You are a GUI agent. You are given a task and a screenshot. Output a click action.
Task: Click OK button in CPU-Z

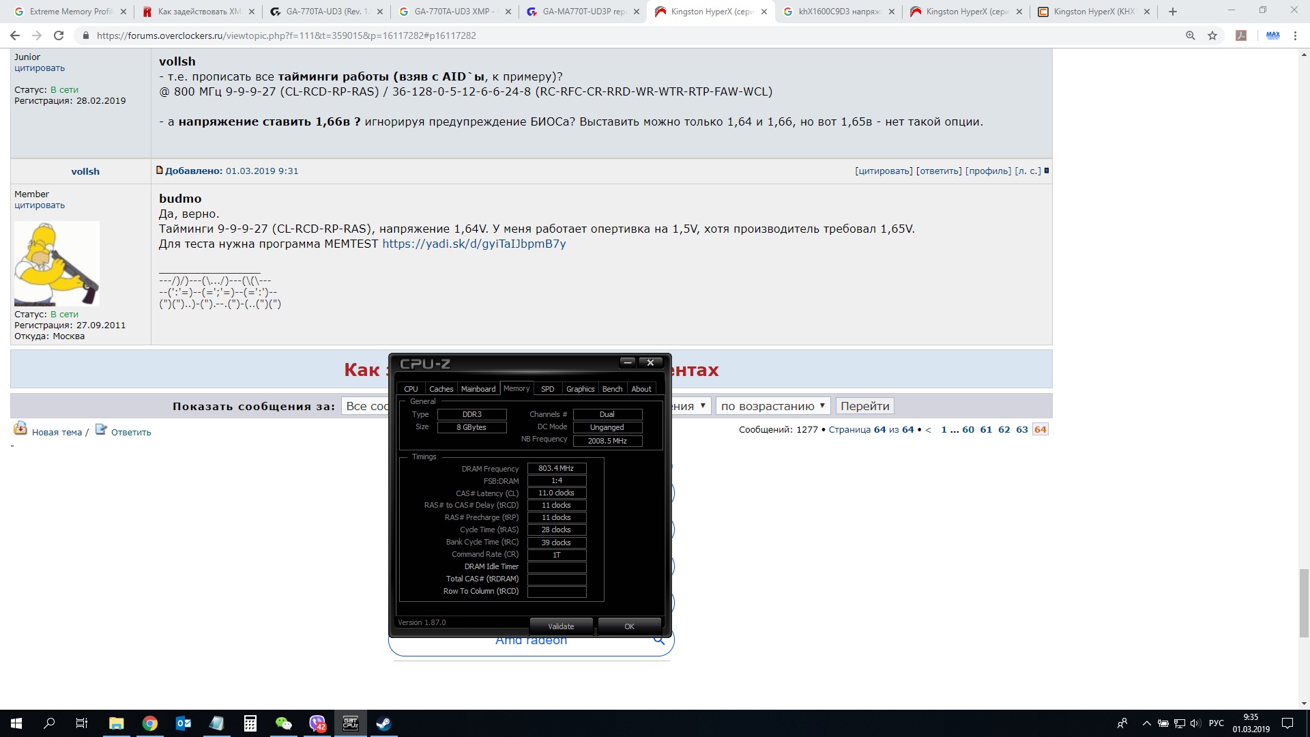tap(629, 626)
